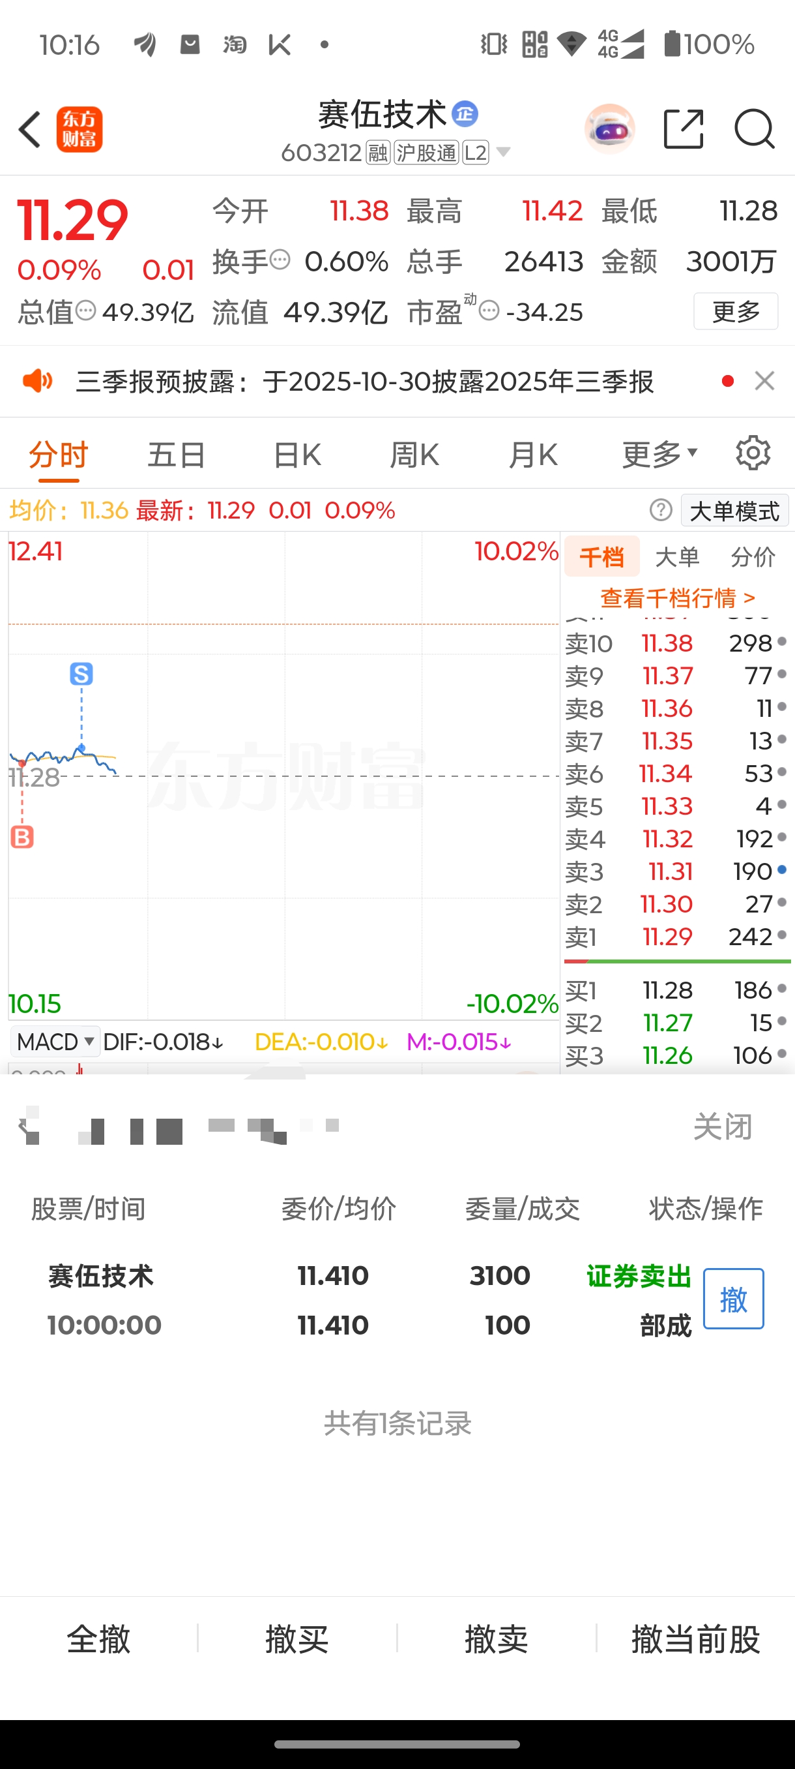795x1769 pixels.
Task: Close the order panel via 关闭
Action: tap(722, 1127)
